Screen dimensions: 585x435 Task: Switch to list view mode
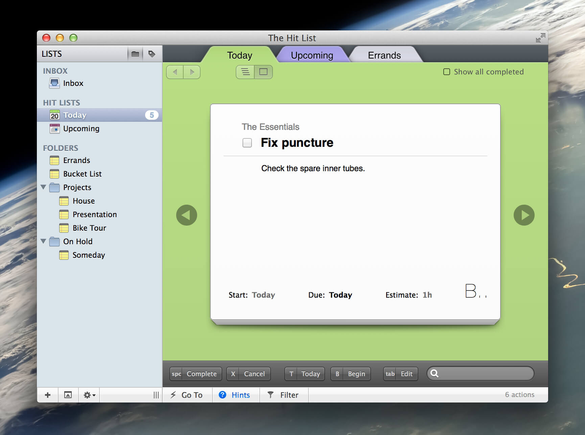[x=245, y=72]
